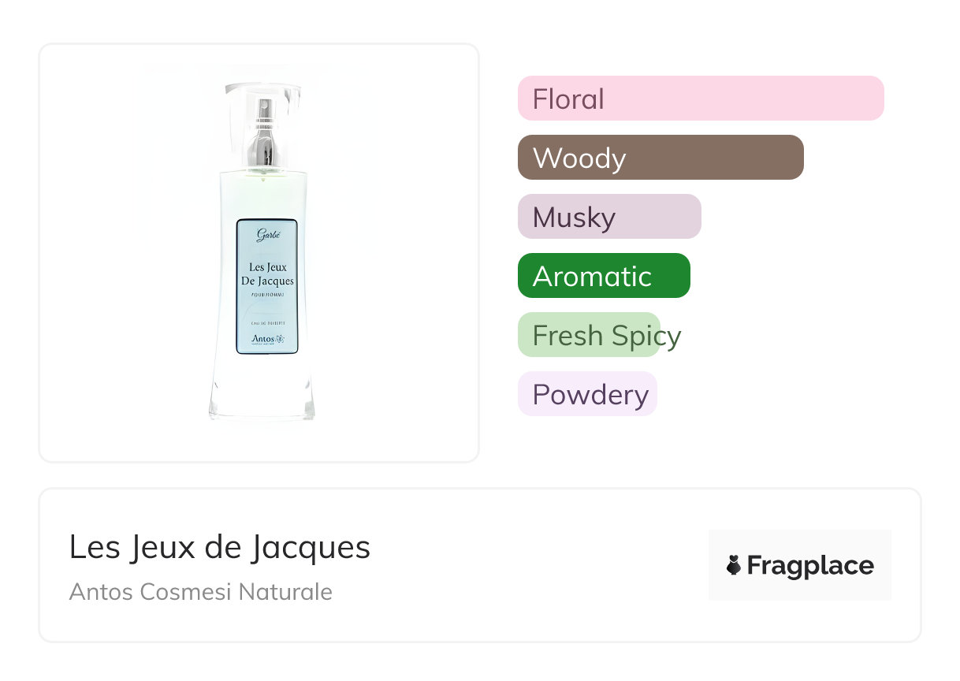Image resolution: width=960 pixels, height=681 pixels.
Task: Click the flower emblem beside Antos on the label
Action: click(x=279, y=339)
